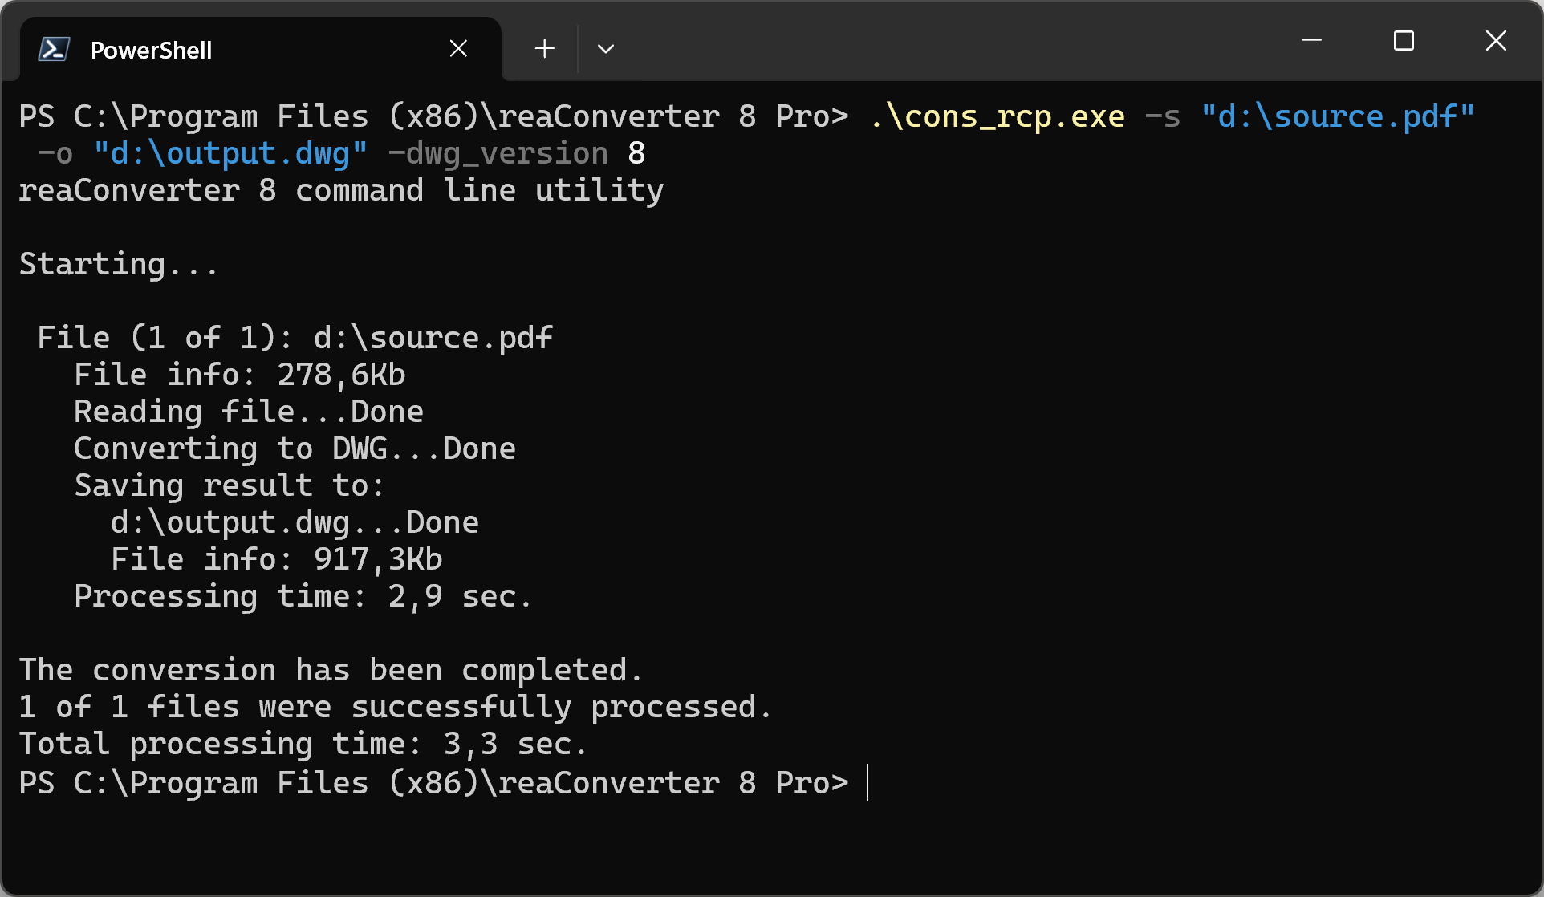Click the quoted "d:\output.dwg" argument
The height and width of the screenshot is (897, 1544).
(x=230, y=153)
